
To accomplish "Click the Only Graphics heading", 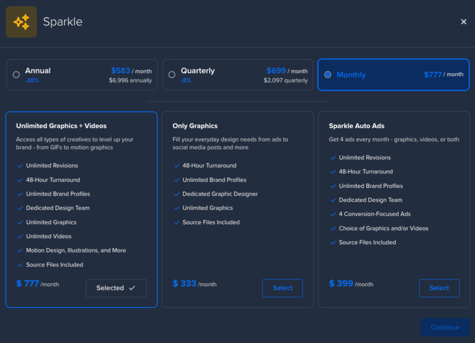I will coord(195,126).
